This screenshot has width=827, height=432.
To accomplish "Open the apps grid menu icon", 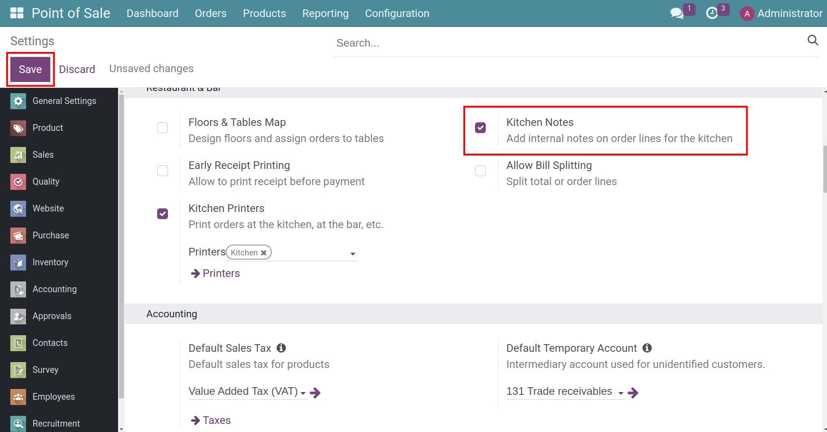I will tap(17, 13).
